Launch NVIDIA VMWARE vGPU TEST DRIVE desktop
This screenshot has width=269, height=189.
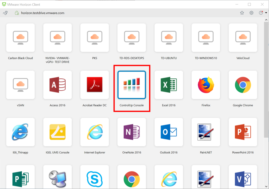click(x=58, y=38)
